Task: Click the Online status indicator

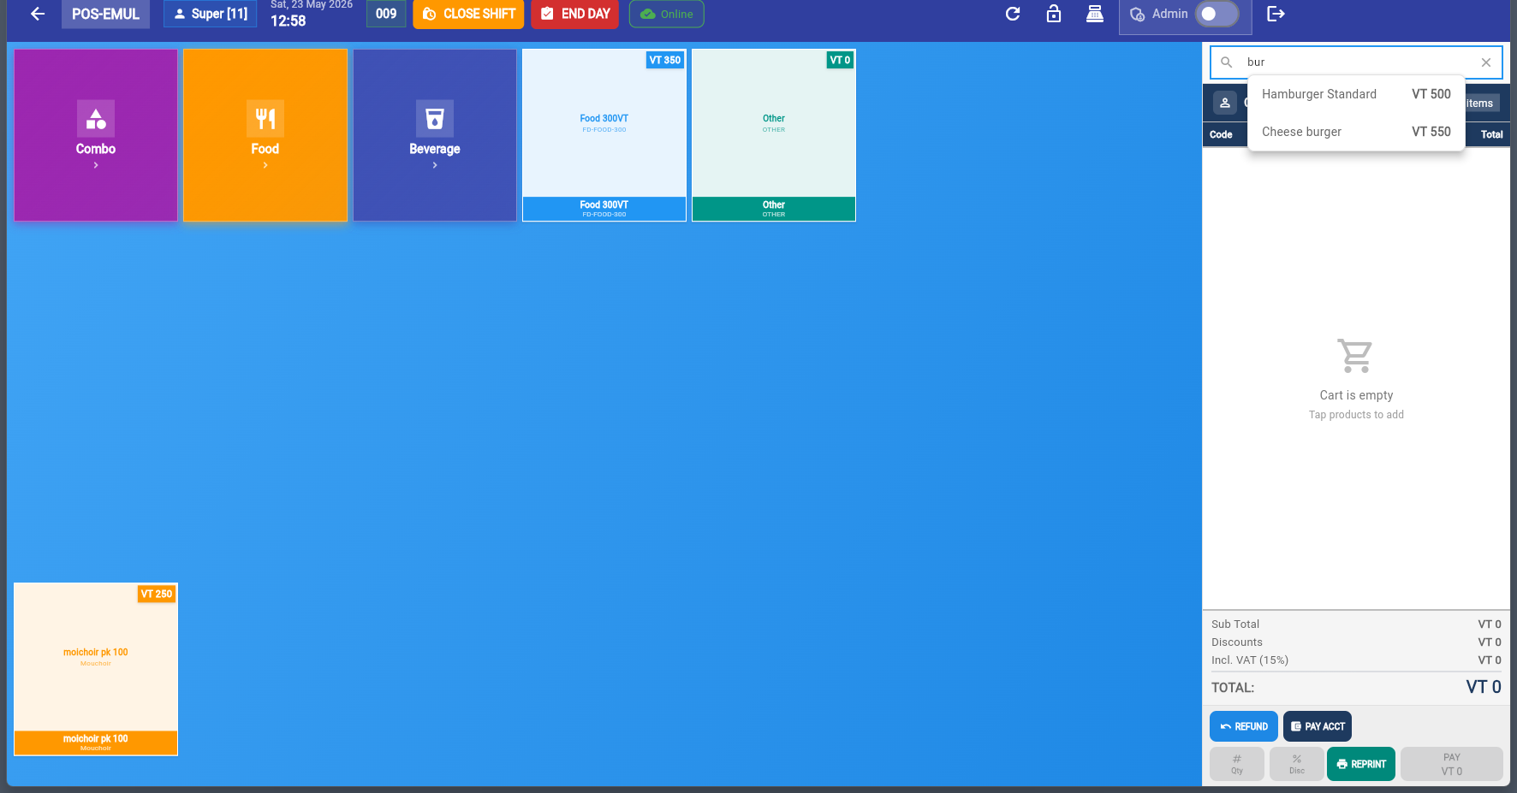Action: click(667, 14)
